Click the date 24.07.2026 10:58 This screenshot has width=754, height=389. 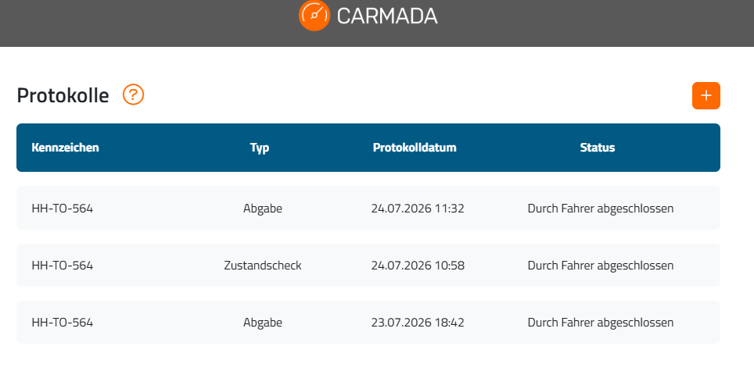pyautogui.click(x=418, y=266)
